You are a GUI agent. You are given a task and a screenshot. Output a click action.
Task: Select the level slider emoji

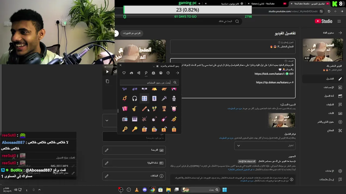[154, 99]
